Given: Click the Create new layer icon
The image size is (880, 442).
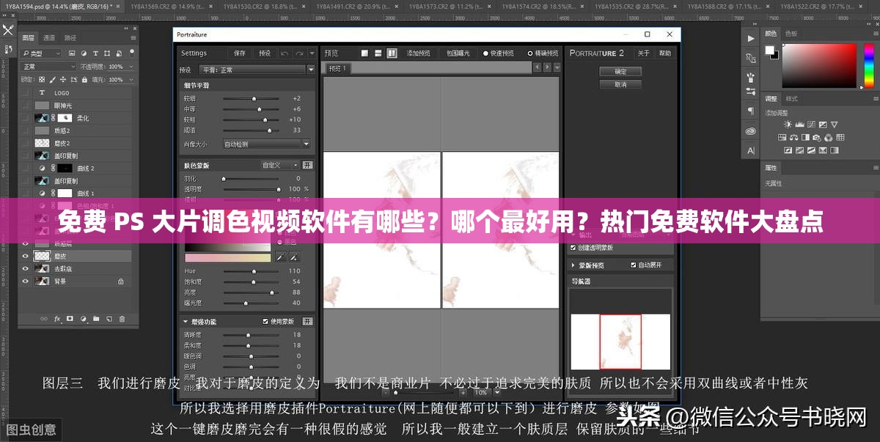Looking at the screenshot, I should click(109, 319).
